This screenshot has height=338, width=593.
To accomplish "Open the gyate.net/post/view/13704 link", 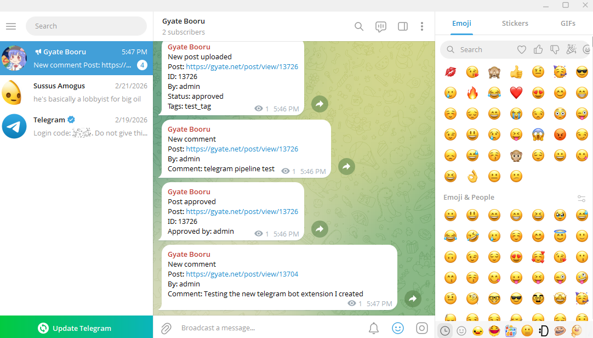I will point(242,274).
